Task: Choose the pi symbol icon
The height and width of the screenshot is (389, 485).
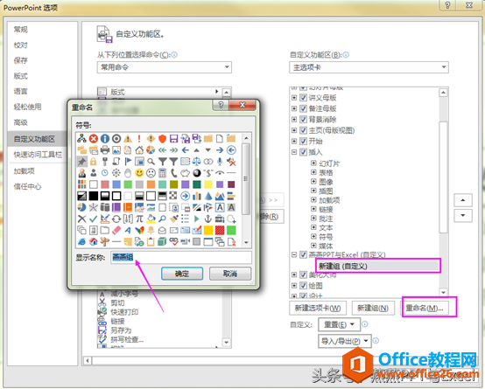Action: point(139,219)
